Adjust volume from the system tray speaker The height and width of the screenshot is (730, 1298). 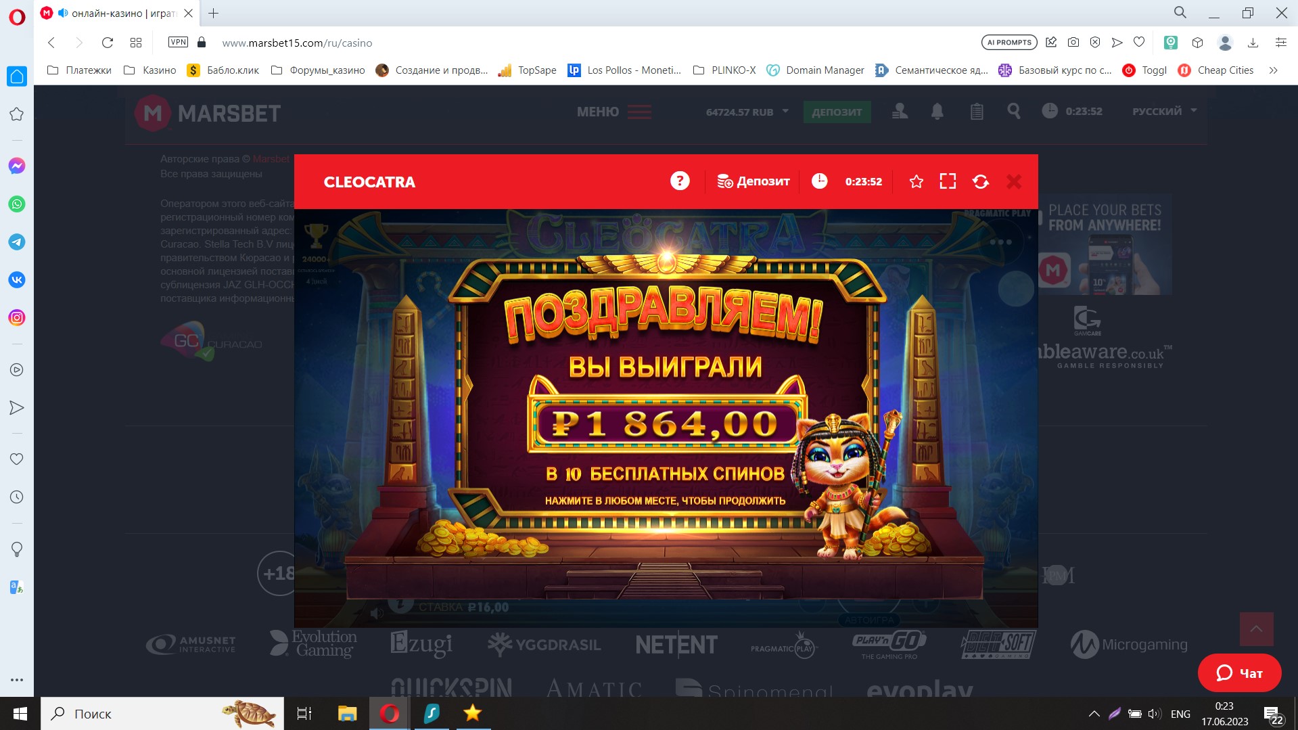click(x=1155, y=714)
